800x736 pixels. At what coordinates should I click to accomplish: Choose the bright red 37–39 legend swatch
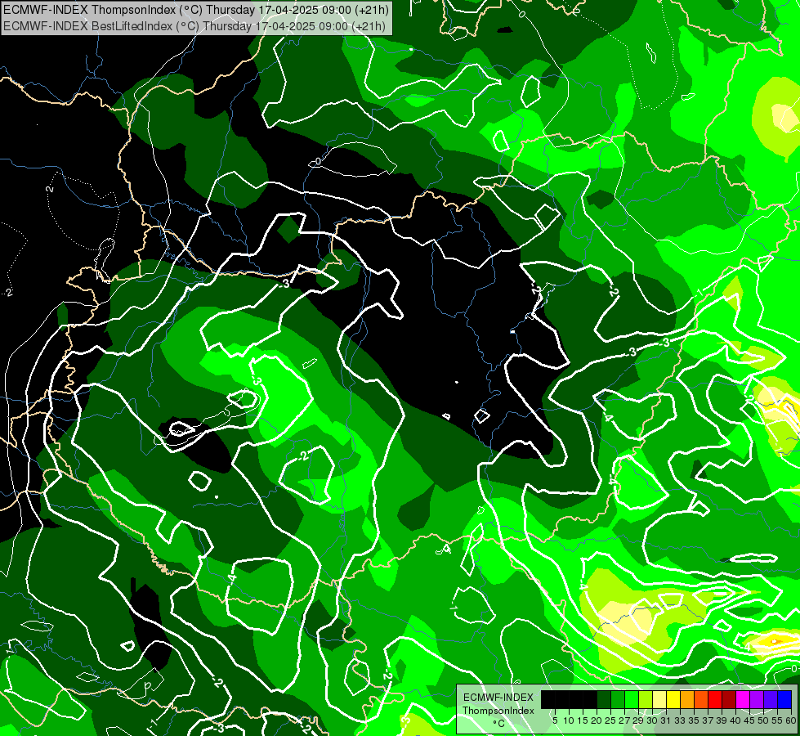pos(715,699)
